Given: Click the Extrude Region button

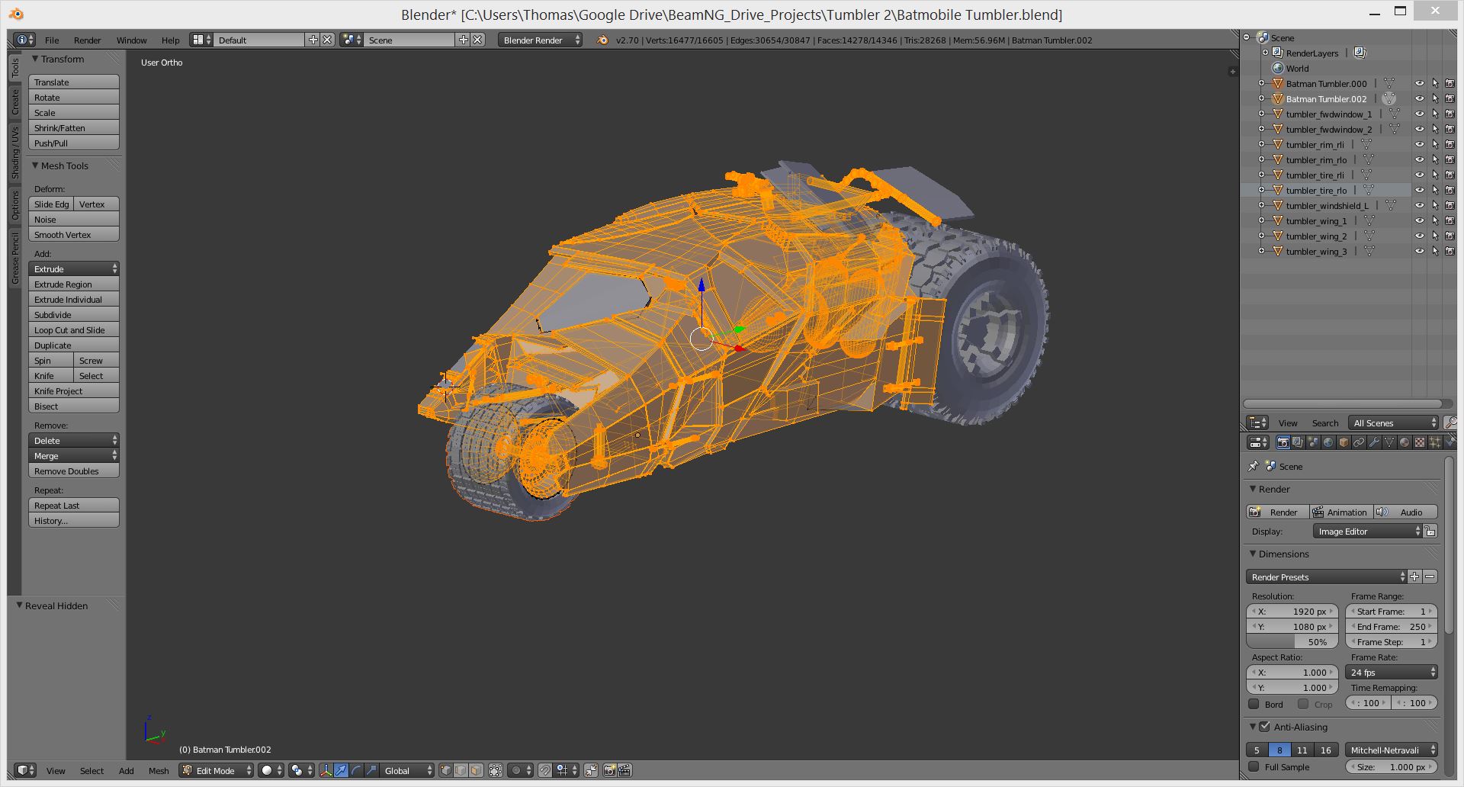Looking at the screenshot, I should click(74, 284).
